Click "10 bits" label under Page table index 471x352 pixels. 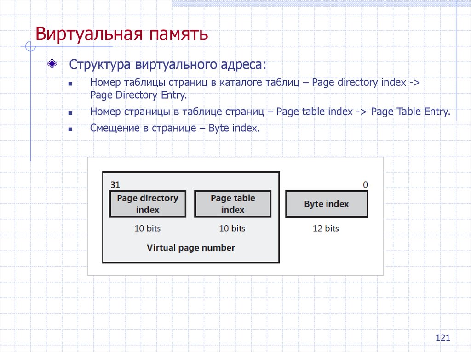coord(232,229)
